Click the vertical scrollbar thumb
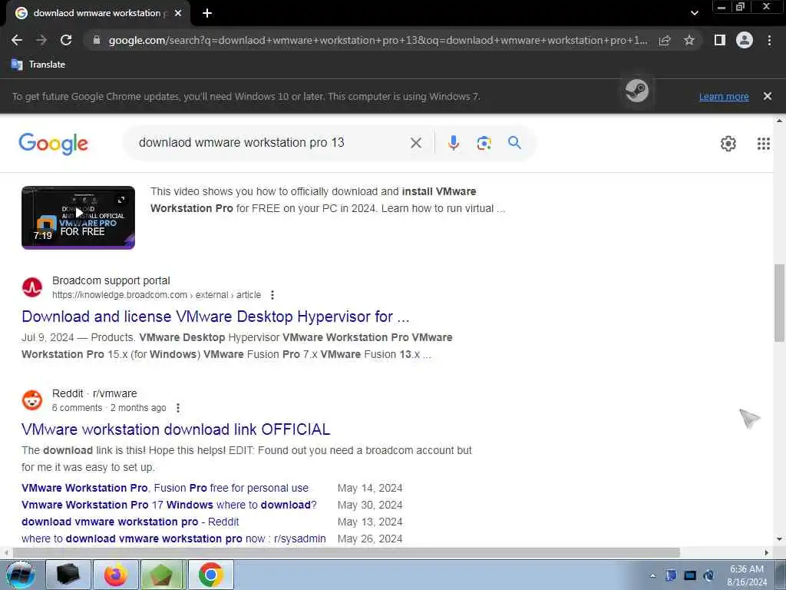The image size is (786, 590). point(779,303)
